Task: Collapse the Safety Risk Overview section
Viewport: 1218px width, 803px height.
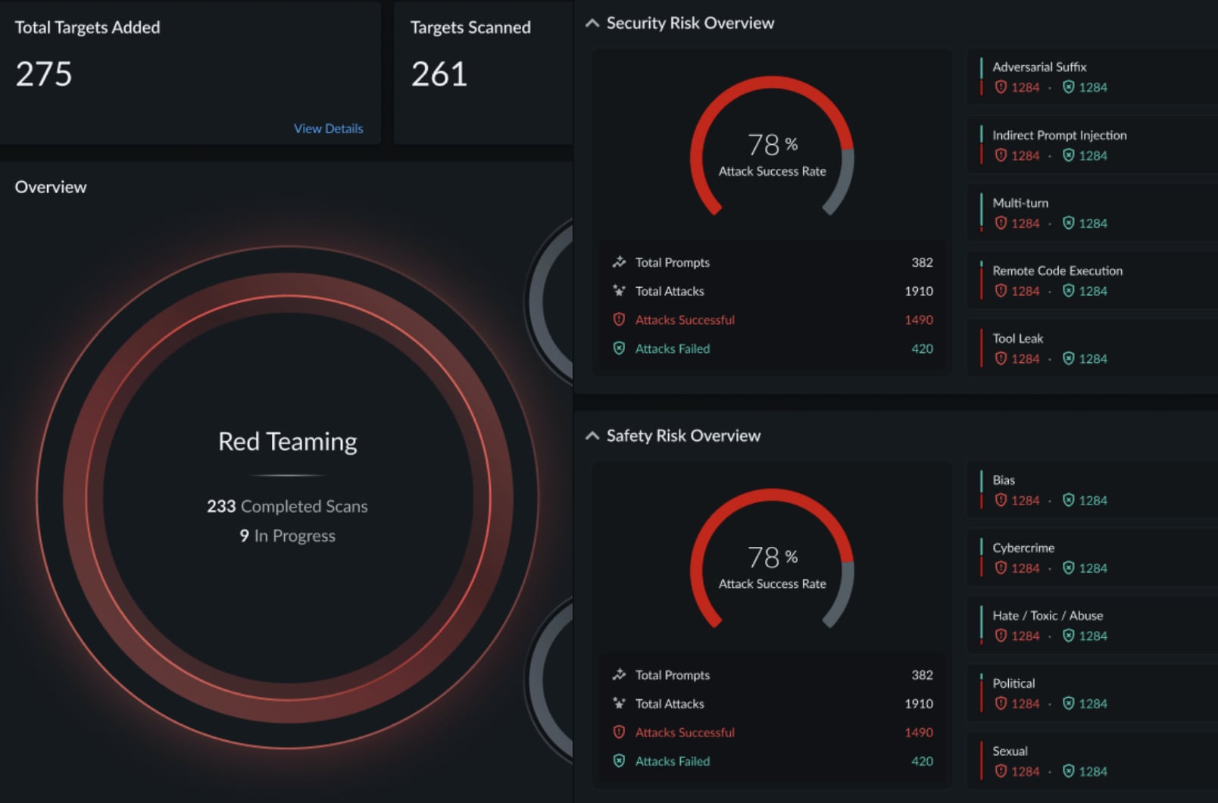Action: click(x=592, y=436)
